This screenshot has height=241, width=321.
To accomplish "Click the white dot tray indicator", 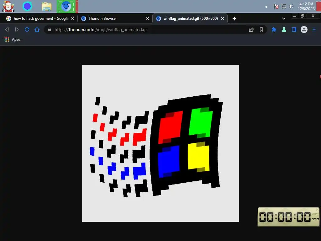I will pyautogui.click(x=266, y=7).
